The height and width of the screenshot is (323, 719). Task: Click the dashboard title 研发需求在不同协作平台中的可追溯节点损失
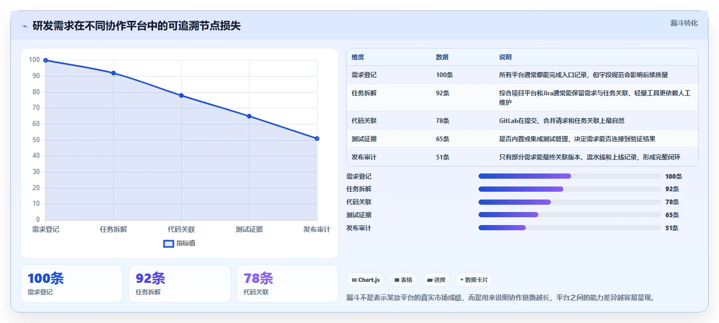136,26
